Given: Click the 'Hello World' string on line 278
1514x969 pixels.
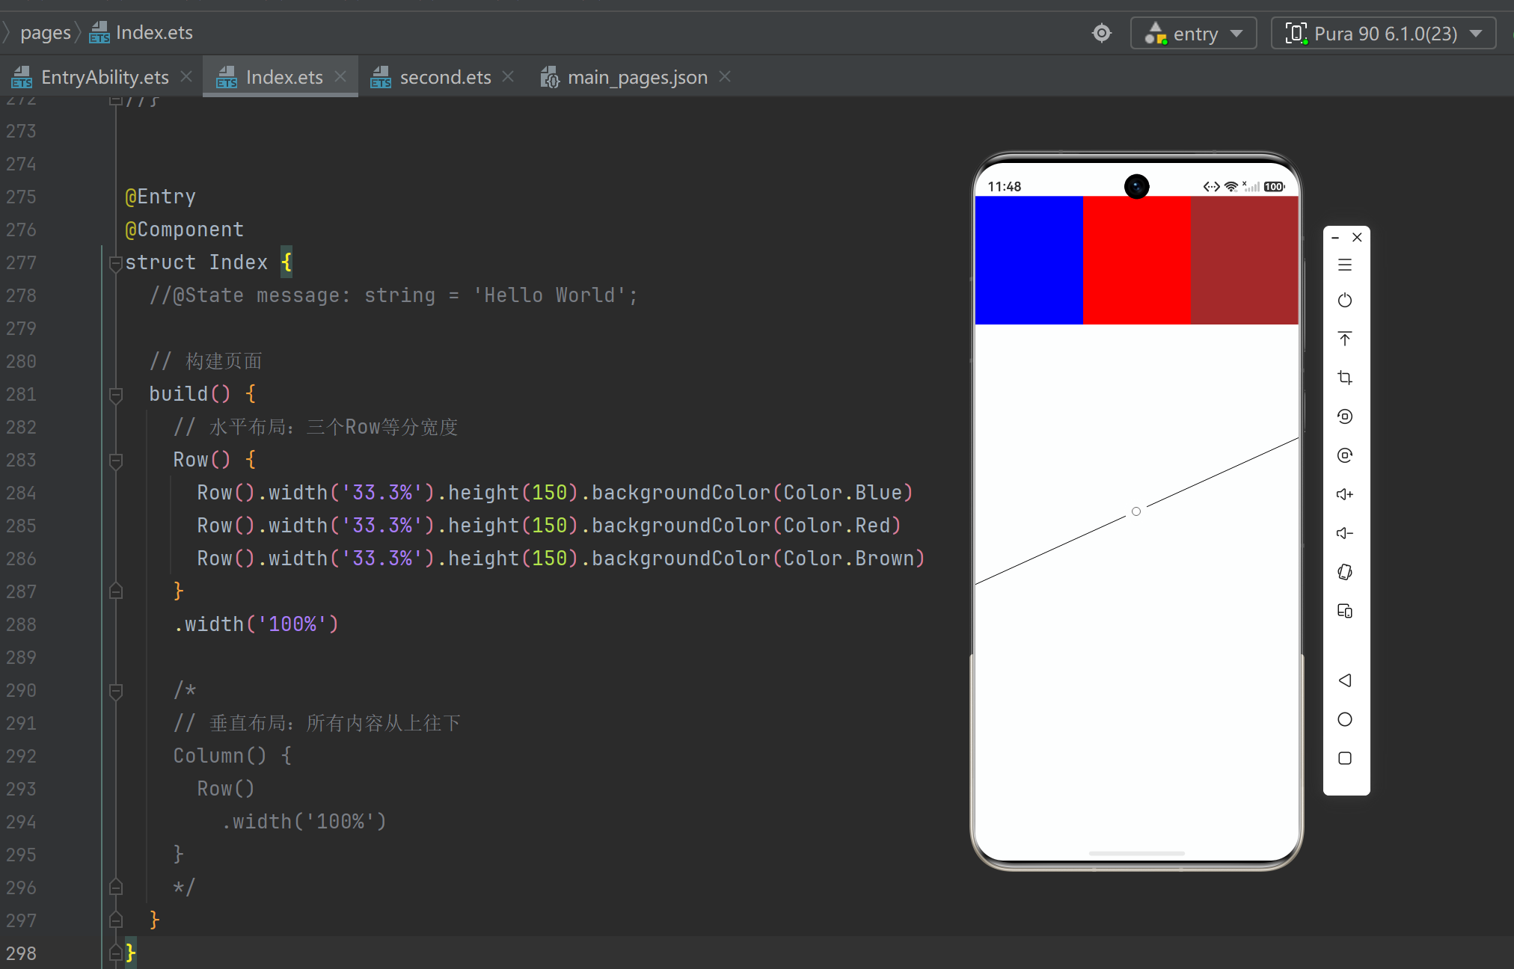Looking at the screenshot, I should point(549,295).
